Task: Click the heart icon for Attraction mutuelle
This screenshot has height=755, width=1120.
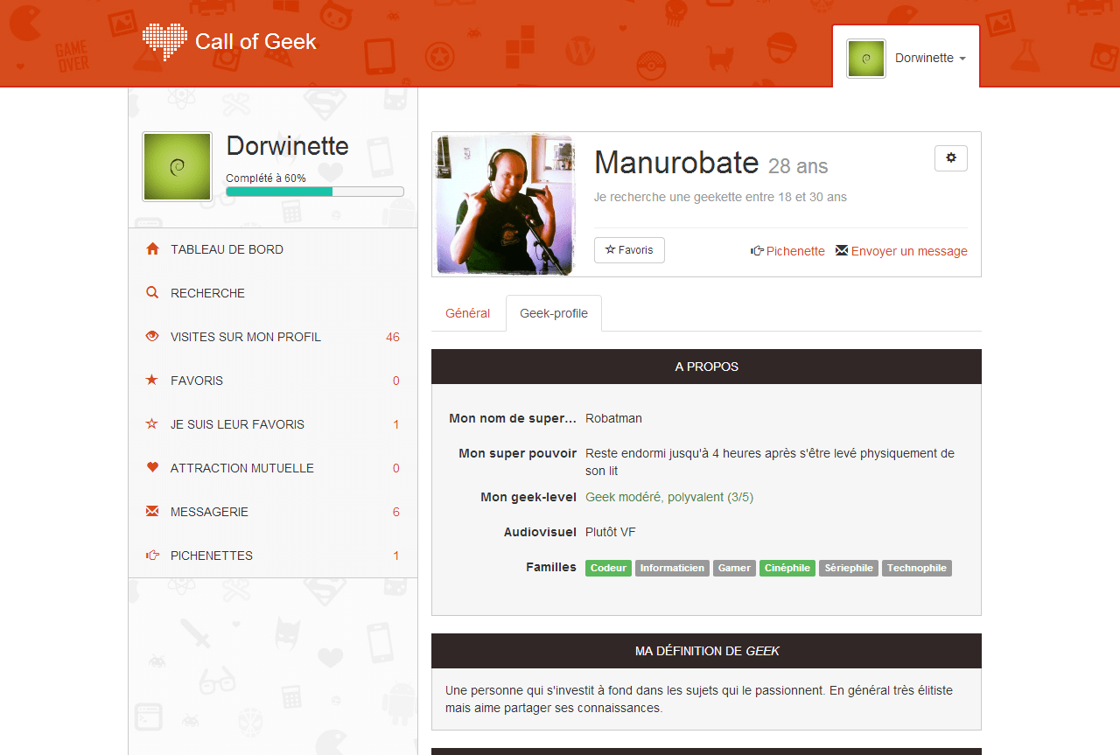Action: [x=152, y=468]
